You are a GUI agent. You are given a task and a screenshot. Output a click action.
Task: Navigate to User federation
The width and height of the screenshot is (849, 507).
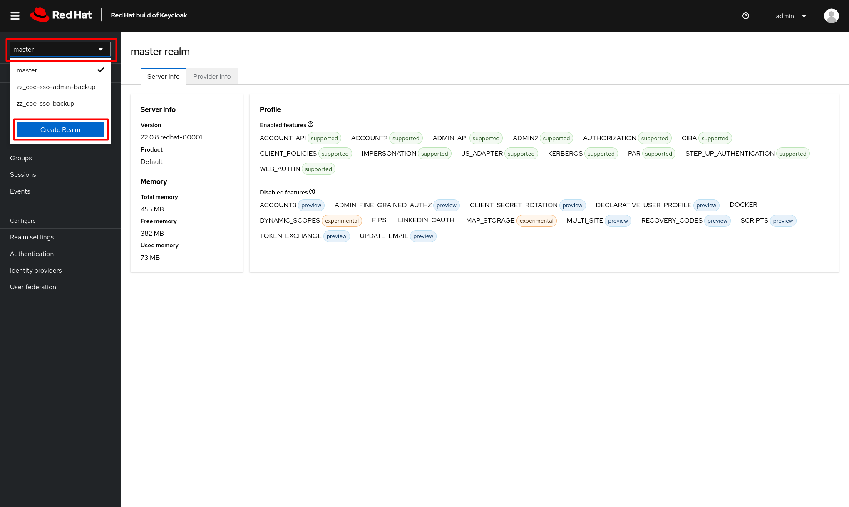(x=33, y=287)
